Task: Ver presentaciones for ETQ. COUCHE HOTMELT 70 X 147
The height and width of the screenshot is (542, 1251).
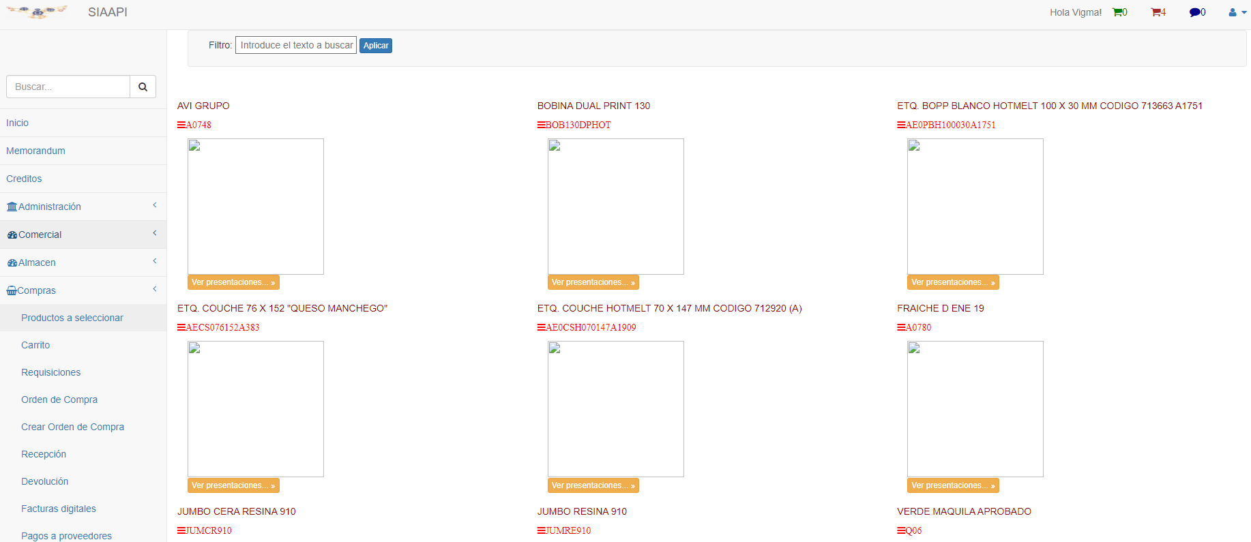Action: click(593, 485)
